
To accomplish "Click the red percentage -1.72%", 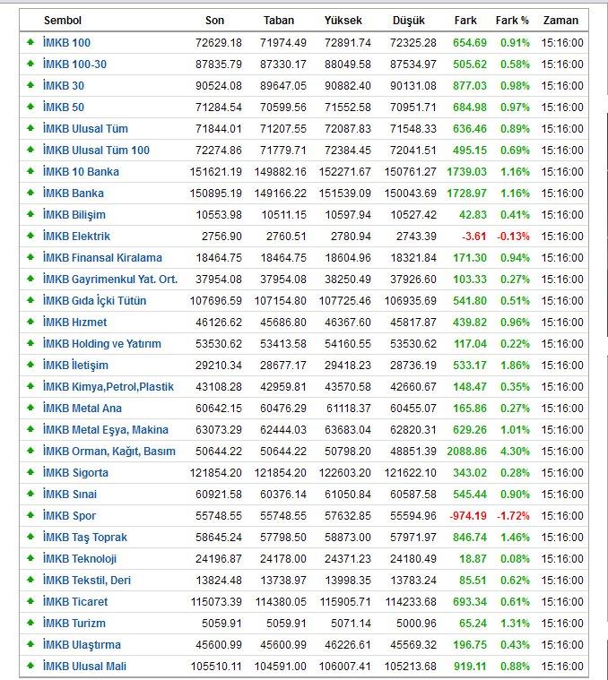I will [513, 516].
